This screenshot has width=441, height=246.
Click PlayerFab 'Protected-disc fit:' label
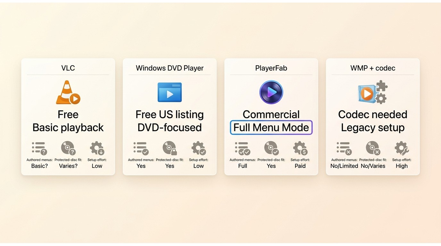pyautogui.click(x=271, y=160)
